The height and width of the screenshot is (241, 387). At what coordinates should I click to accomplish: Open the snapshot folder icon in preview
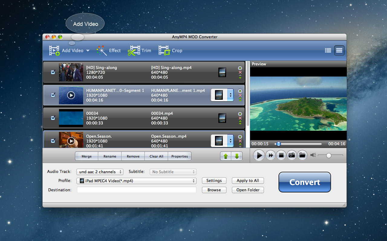pyautogui.click(x=302, y=155)
